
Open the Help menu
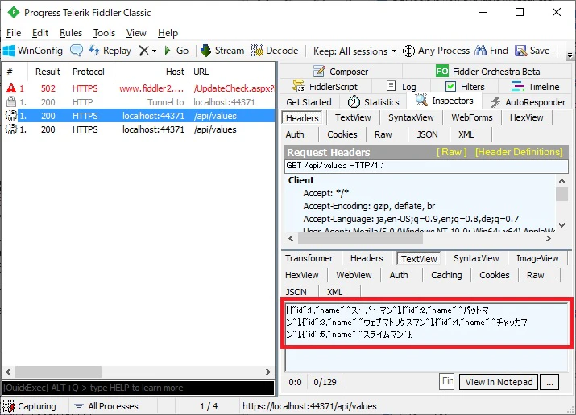point(168,33)
